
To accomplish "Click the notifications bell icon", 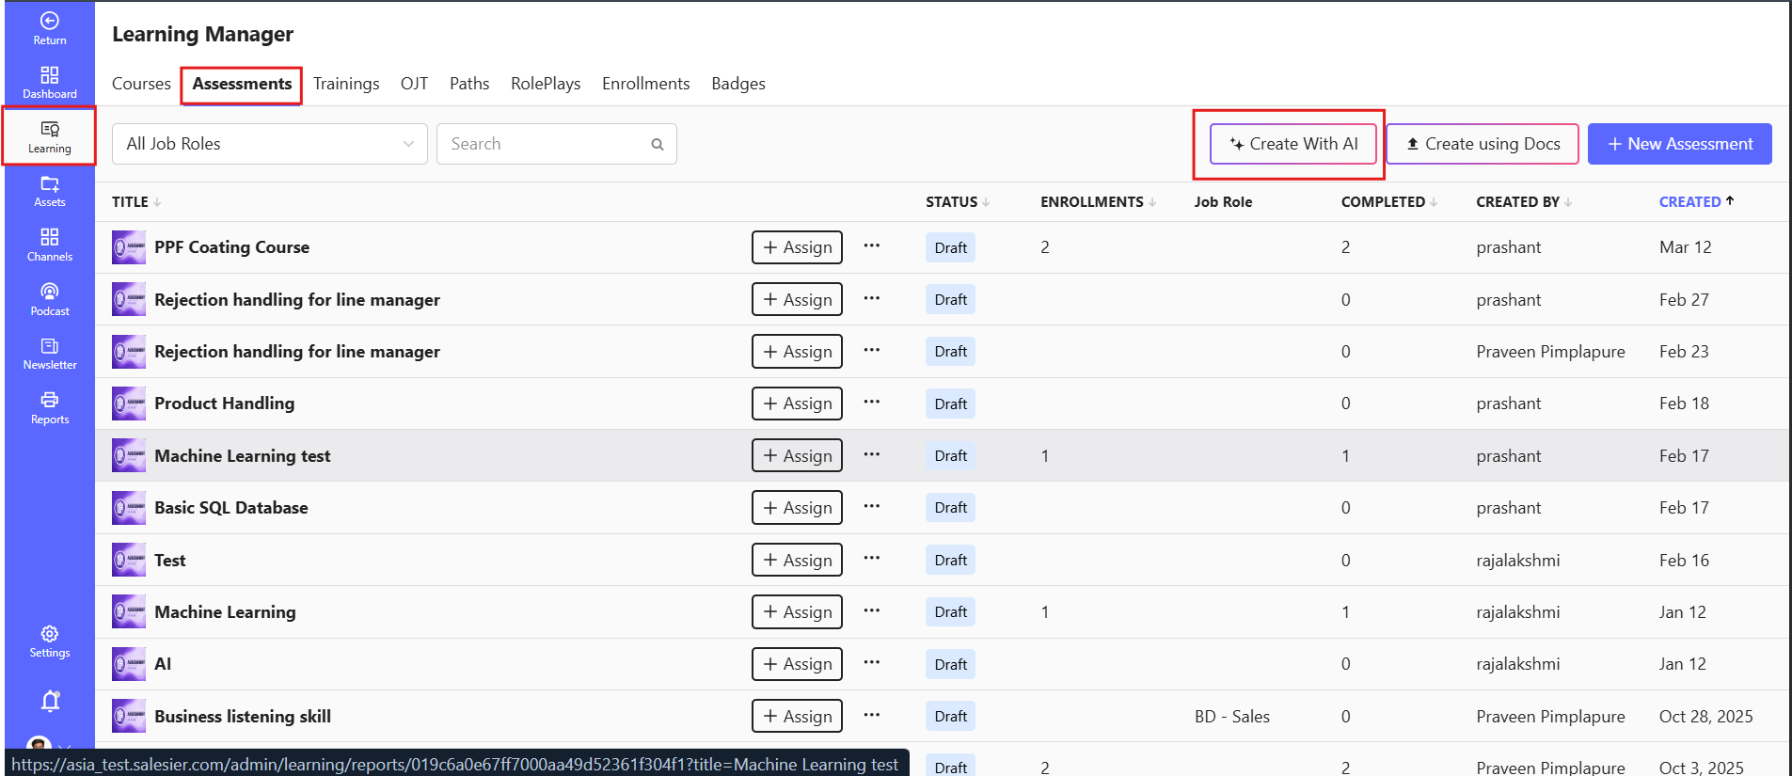I will click(x=51, y=701).
